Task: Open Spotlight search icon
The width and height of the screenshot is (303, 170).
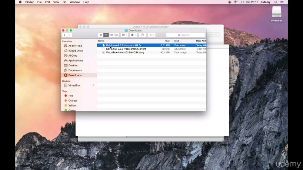Action: 276,2
